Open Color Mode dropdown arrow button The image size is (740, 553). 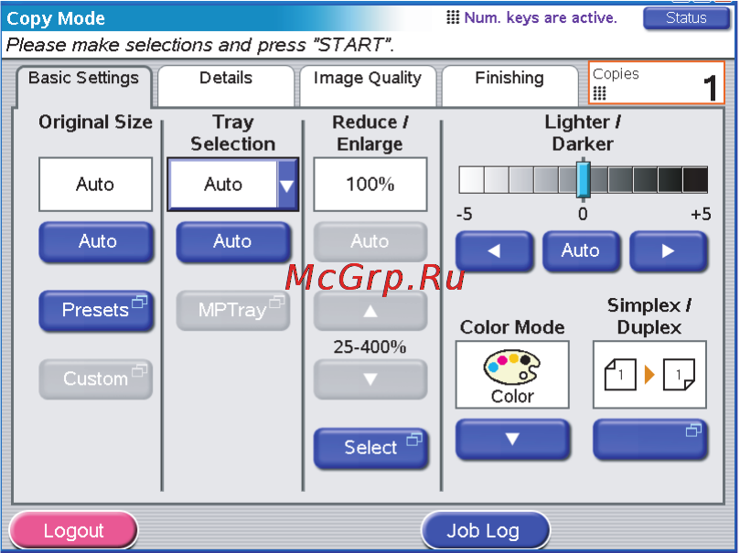[512, 440]
